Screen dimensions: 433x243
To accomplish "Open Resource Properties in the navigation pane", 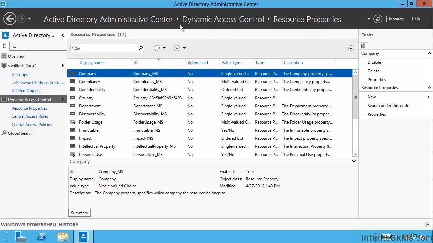I will click(29, 108).
